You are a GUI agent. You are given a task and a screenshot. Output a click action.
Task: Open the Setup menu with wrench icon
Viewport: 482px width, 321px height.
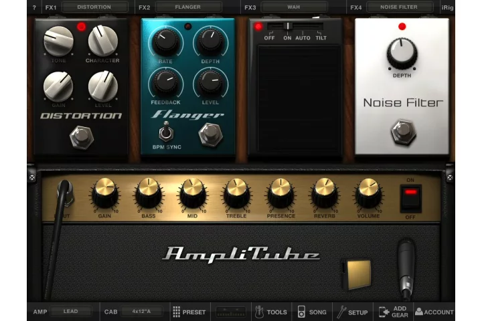(353, 312)
